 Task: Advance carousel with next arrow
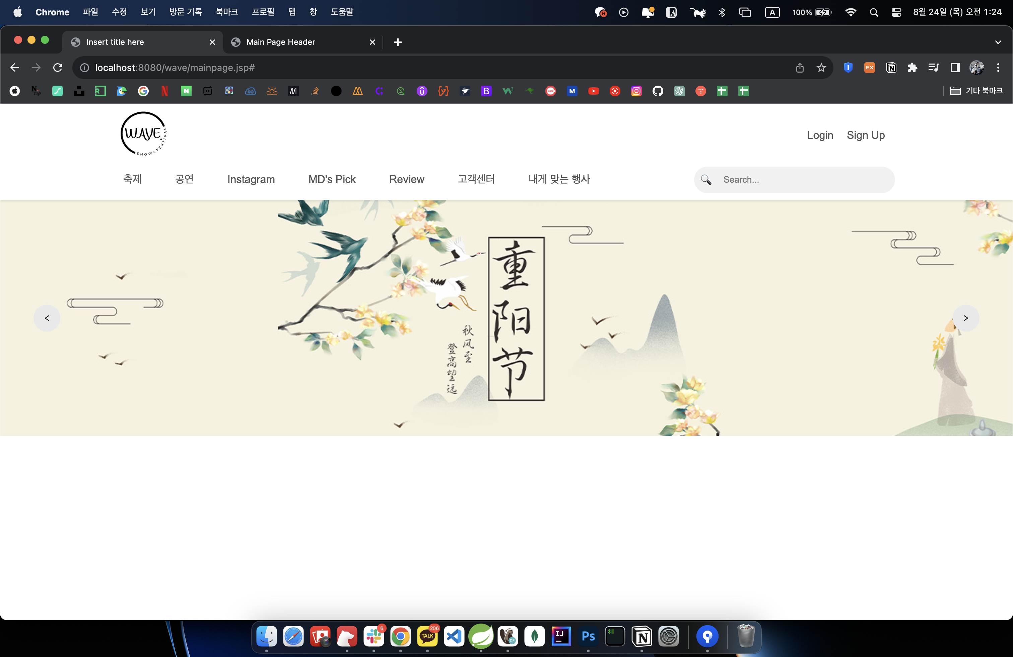(x=965, y=318)
